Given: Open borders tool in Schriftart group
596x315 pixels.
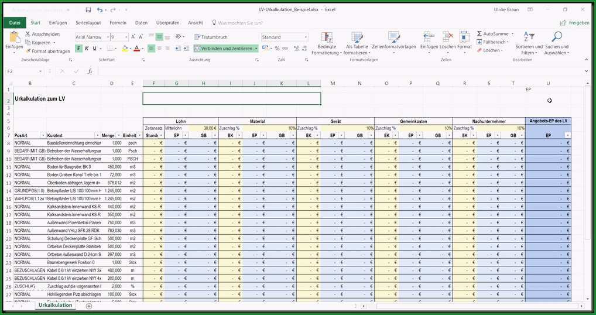Looking at the screenshot, I should pyautogui.click(x=110, y=48).
